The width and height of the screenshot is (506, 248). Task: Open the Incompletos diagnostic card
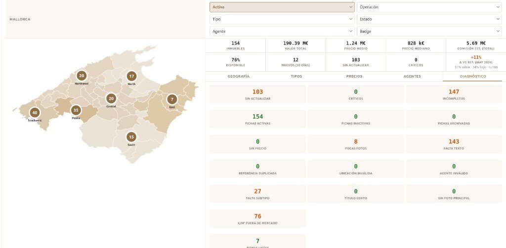[454, 94]
